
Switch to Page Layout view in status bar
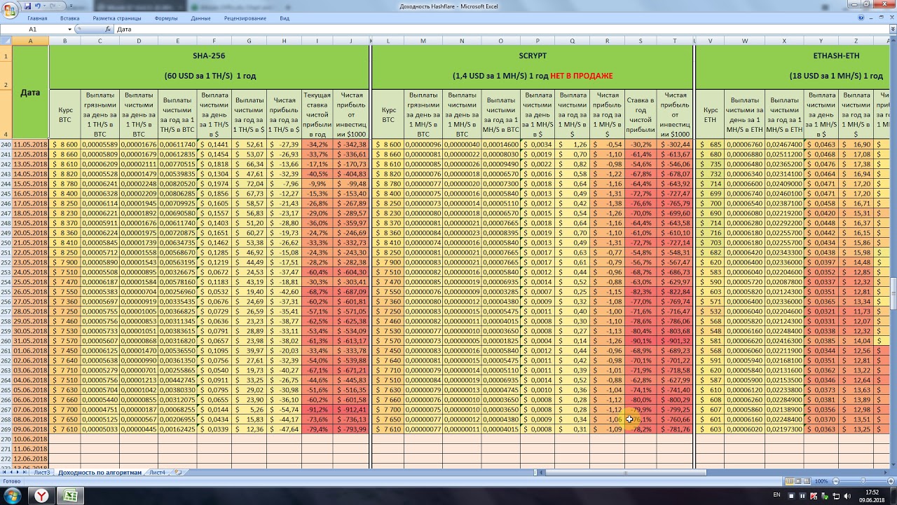798,481
